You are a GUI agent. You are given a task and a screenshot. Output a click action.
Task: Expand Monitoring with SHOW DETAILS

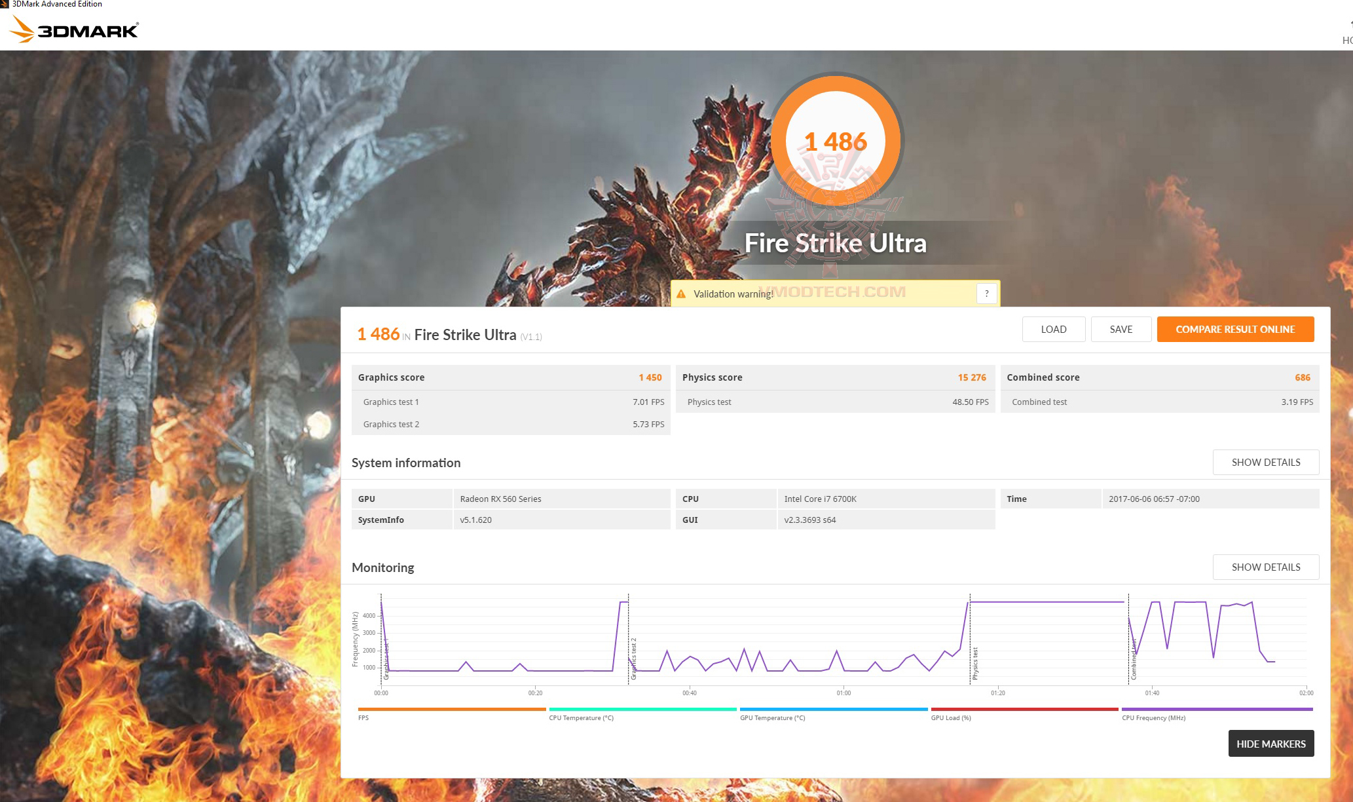click(x=1265, y=567)
